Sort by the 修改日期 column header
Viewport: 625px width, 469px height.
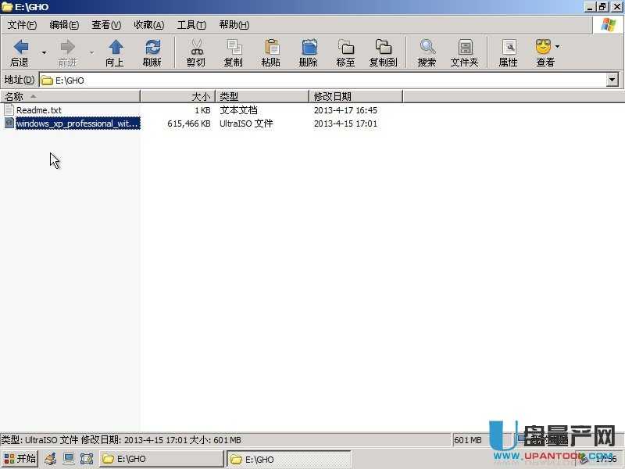coord(356,96)
